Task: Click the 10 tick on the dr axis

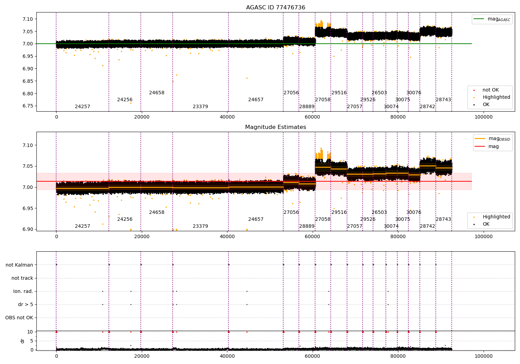Action: click(30, 332)
